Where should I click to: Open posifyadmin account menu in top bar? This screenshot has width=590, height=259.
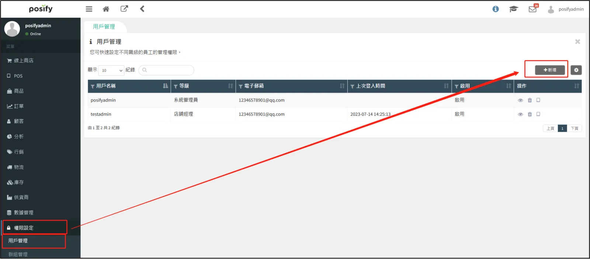pyautogui.click(x=566, y=9)
